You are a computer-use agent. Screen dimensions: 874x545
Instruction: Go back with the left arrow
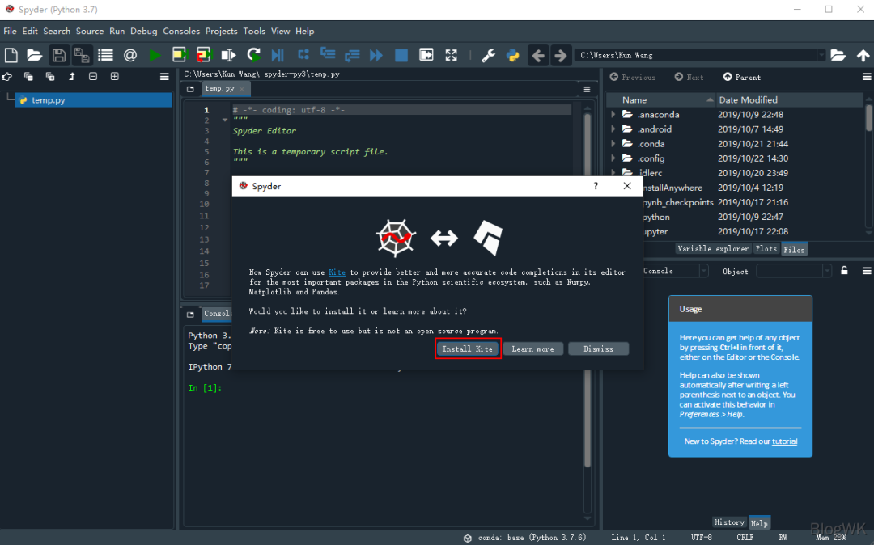[x=538, y=55]
